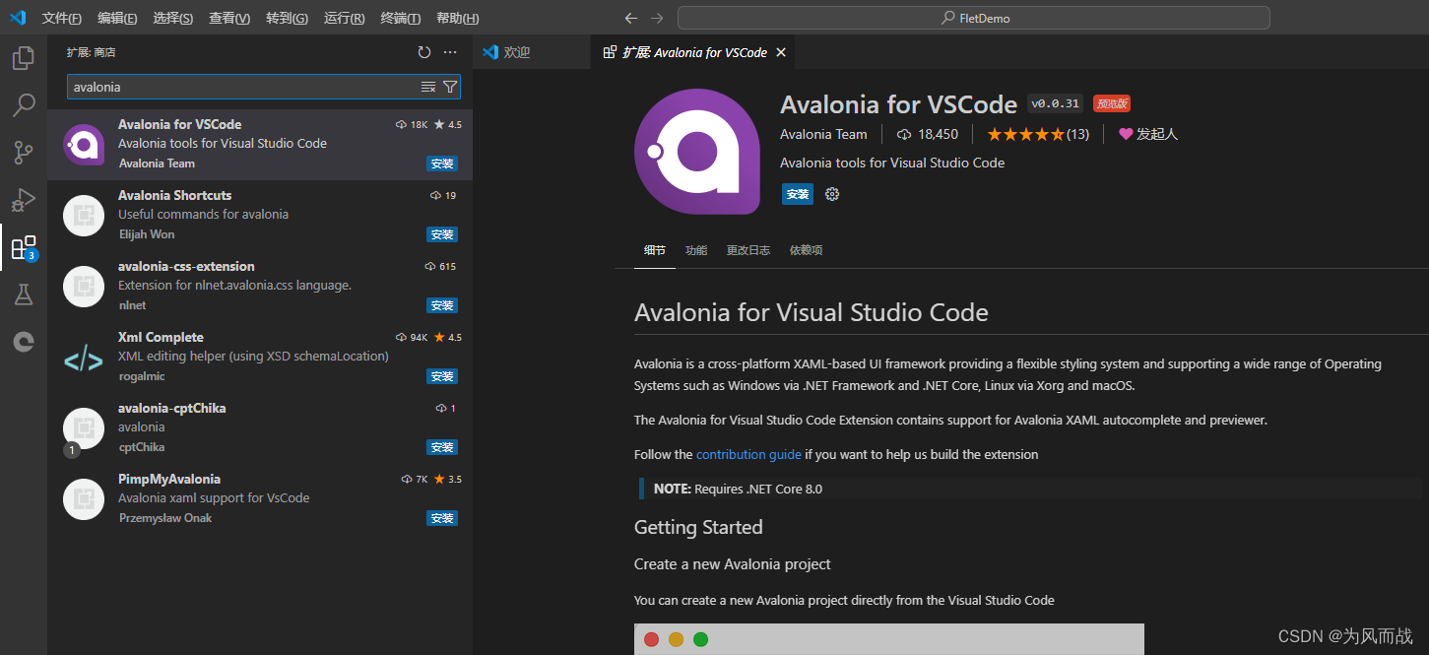This screenshot has height=655, width=1429.
Task: Open the More Actions menu in Extensions panel
Action: [x=450, y=52]
